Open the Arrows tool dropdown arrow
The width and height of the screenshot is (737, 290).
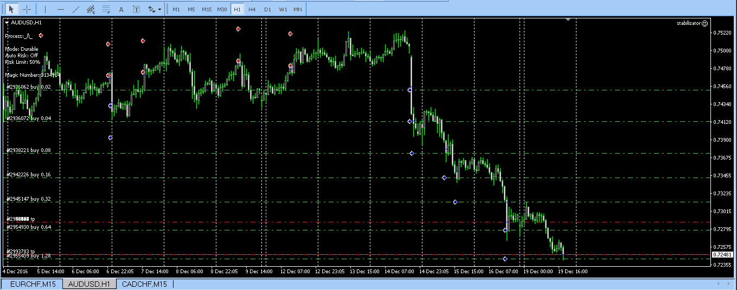[160, 9]
